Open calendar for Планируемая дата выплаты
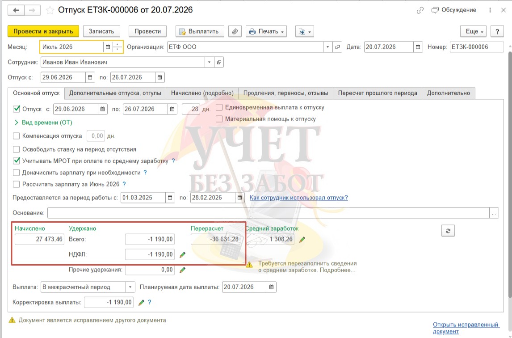Screen dimensions: 512x338 pos(271,287)
